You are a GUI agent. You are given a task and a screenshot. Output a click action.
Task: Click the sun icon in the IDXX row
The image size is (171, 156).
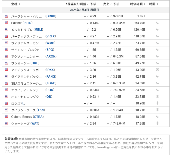tap(157, 70)
